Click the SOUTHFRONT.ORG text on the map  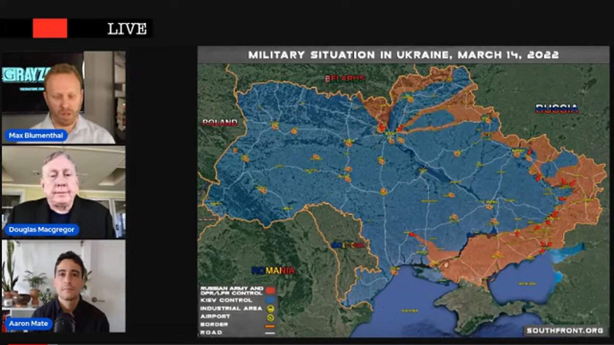pyautogui.click(x=564, y=331)
